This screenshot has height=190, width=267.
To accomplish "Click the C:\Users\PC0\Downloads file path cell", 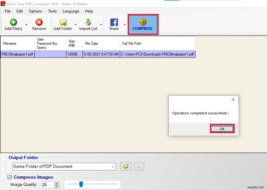I will point(158,54).
